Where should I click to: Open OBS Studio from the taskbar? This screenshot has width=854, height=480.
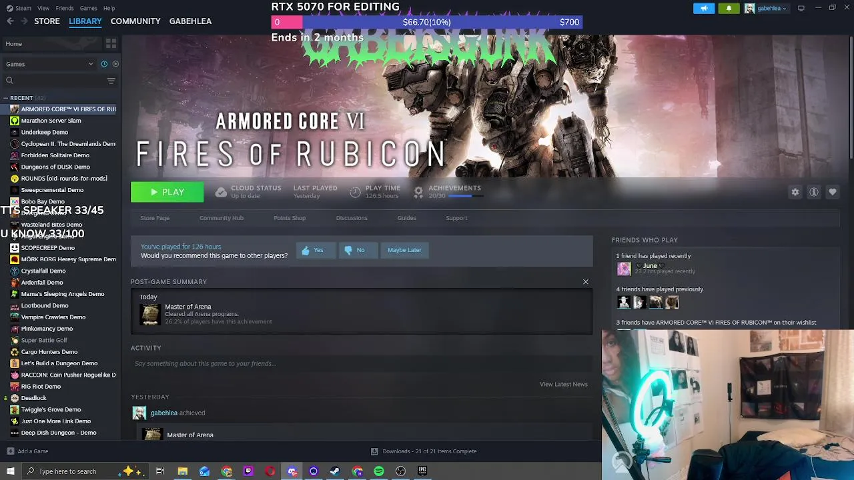pos(400,471)
